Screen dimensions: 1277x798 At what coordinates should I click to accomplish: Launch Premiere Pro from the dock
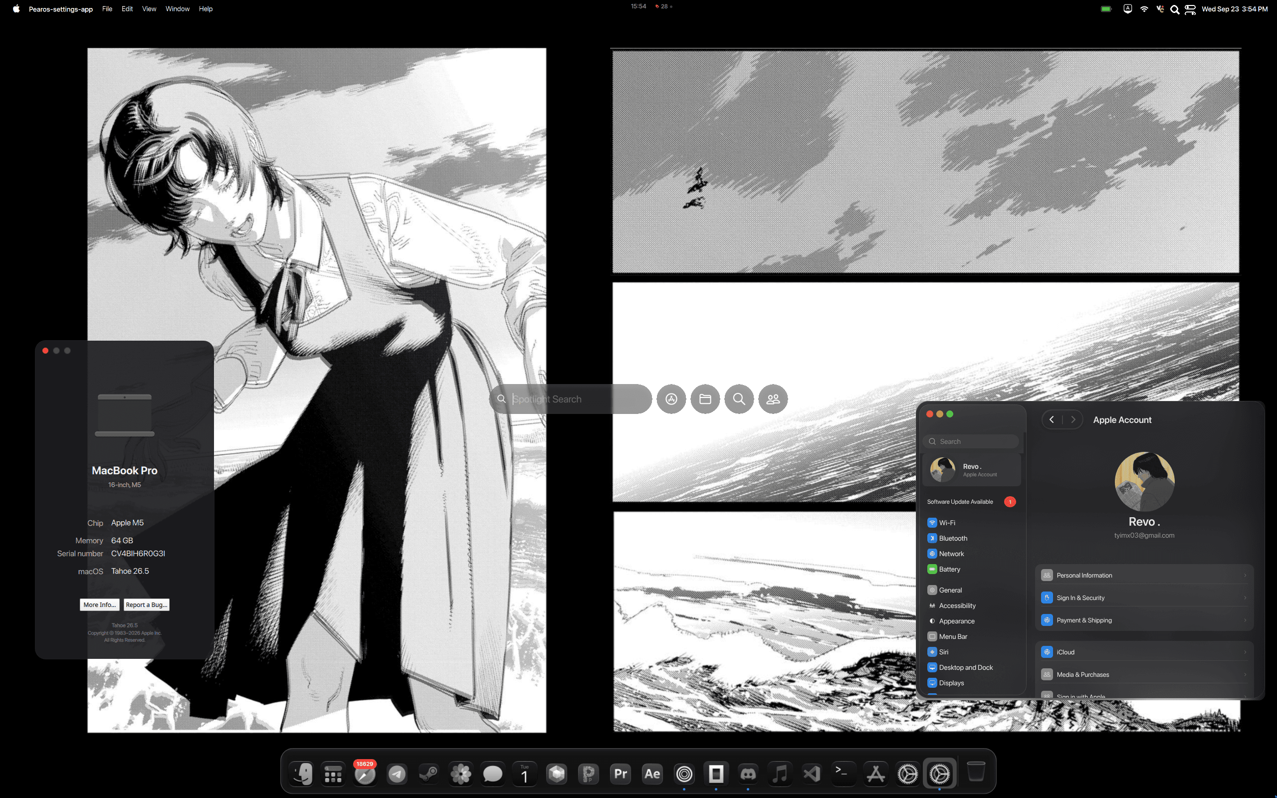point(621,774)
